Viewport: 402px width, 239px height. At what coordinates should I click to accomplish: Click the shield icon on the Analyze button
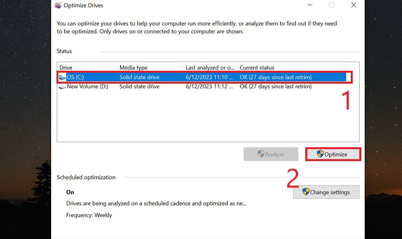(261, 154)
